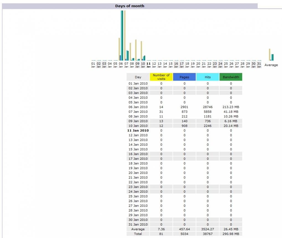Click the "31 Jan" label on chart axis

pyautogui.click(x=259, y=65)
